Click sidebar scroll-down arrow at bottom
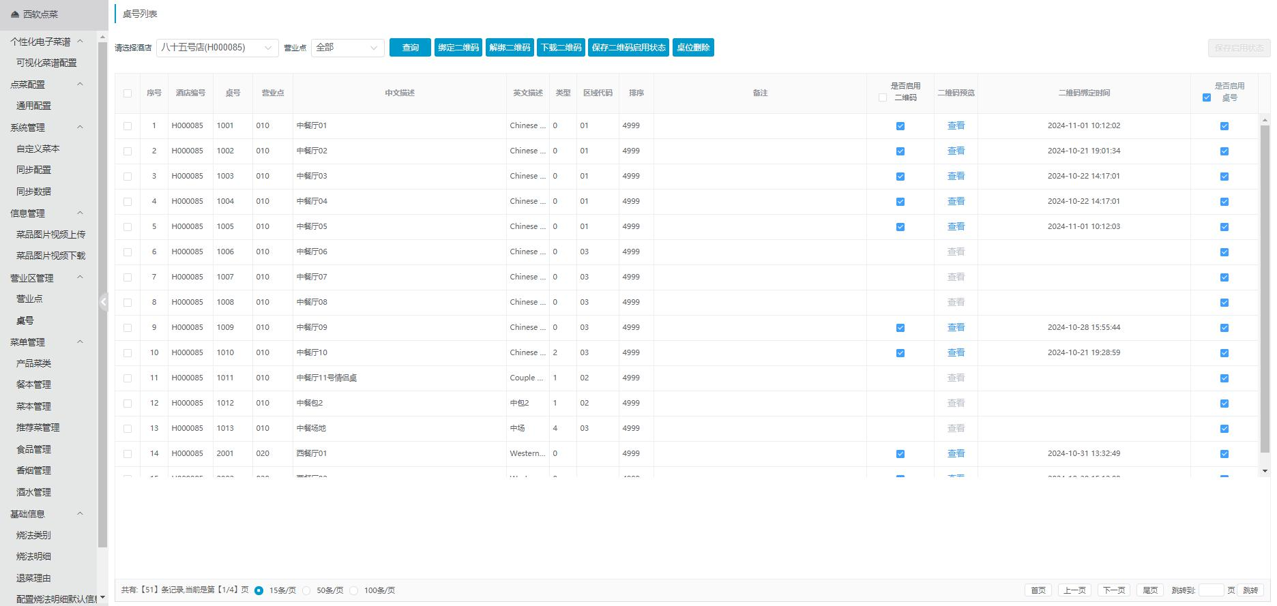 pyautogui.click(x=102, y=598)
